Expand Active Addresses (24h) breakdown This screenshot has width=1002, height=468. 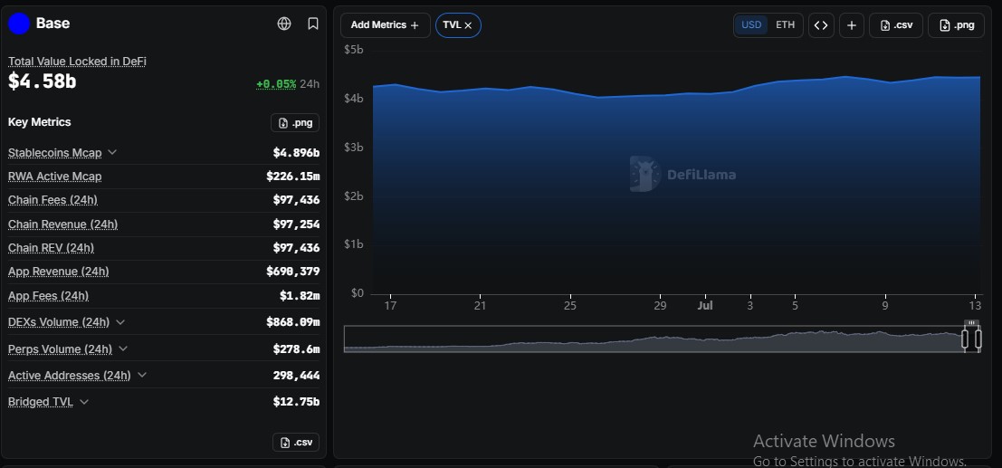click(142, 376)
